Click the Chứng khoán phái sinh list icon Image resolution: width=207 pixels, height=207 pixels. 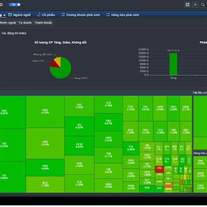tap(63, 15)
